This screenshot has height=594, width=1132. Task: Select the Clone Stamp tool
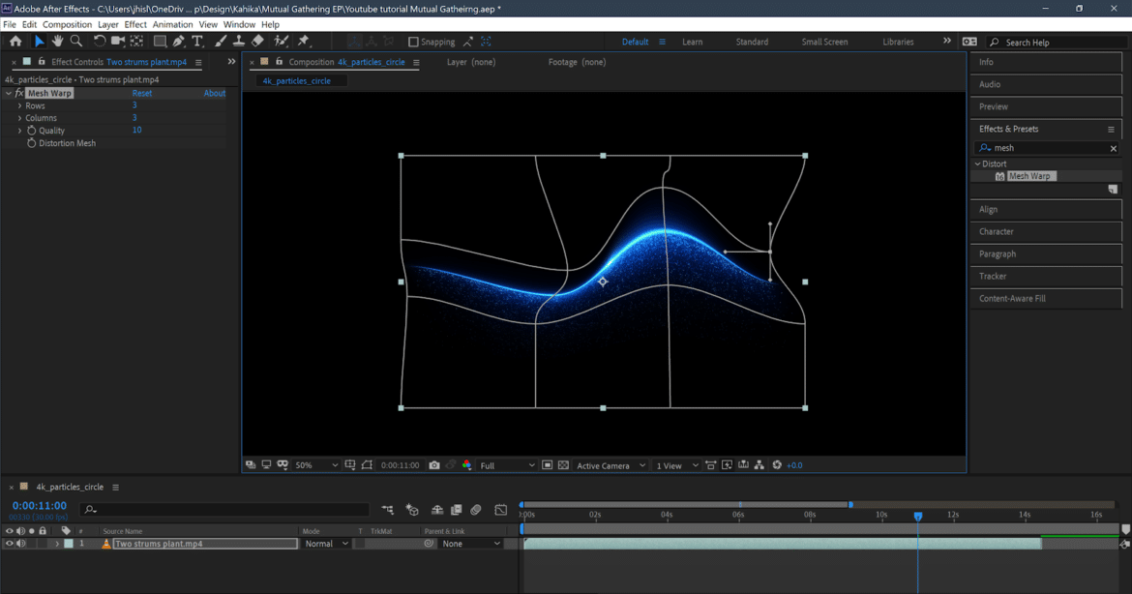(x=237, y=41)
